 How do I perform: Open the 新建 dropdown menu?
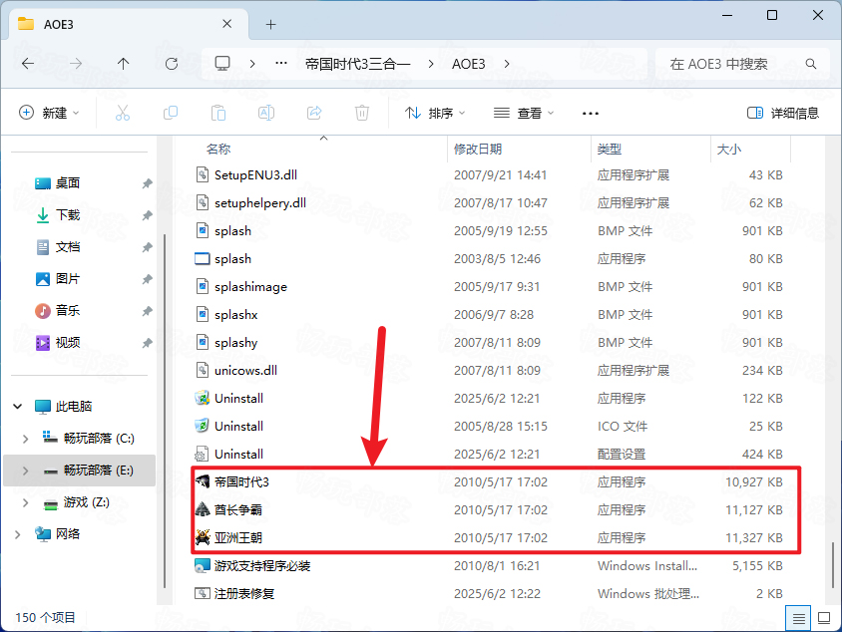(49, 113)
